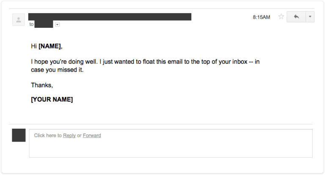The height and width of the screenshot is (175, 325).
Task: Click the redacted recipient name after "to"
Action: coord(44,24)
